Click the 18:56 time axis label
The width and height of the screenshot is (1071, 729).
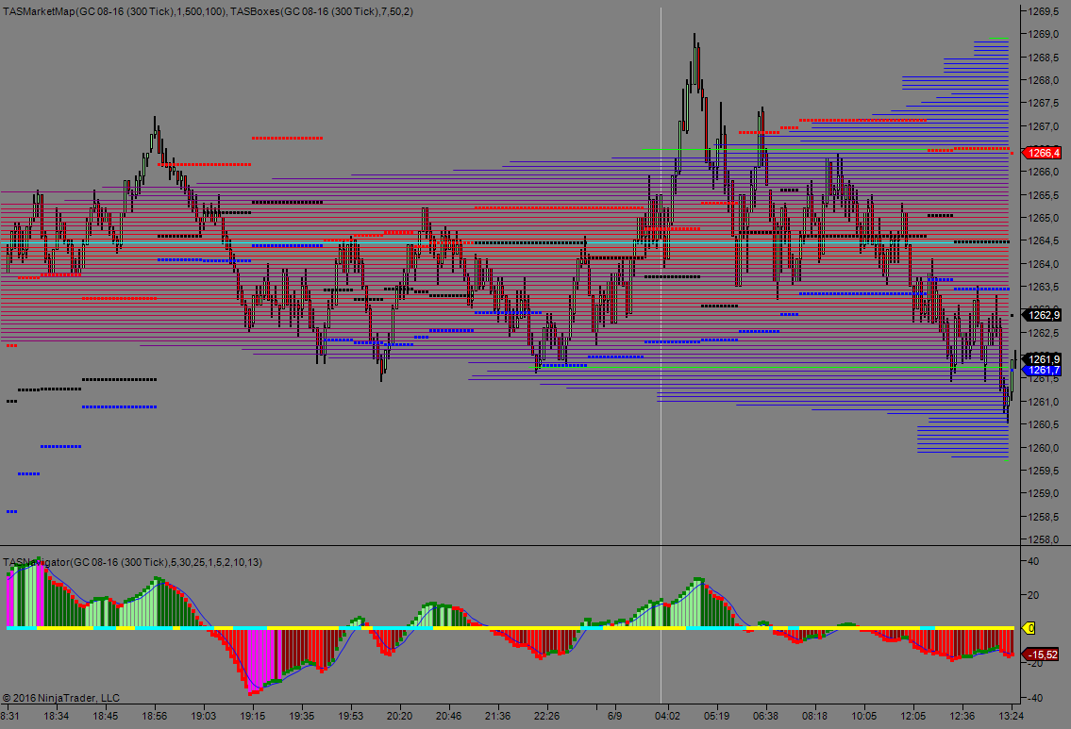tap(154, 716)
